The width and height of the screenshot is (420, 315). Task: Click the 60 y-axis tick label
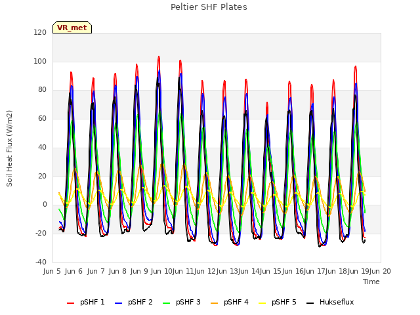tap(42, 118)
